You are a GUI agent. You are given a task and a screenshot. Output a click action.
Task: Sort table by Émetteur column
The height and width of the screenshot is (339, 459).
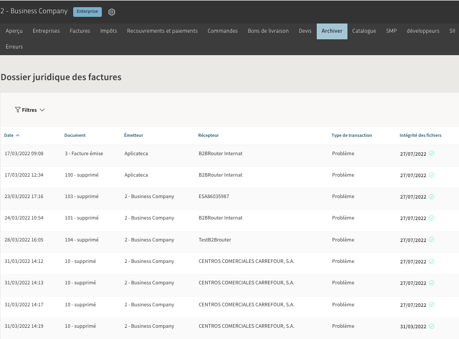coord(134,135)
